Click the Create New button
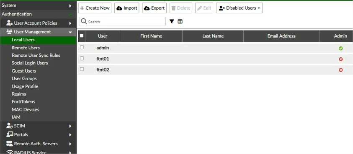The height and width of the screenshot is (154, 353). (95, 8)
